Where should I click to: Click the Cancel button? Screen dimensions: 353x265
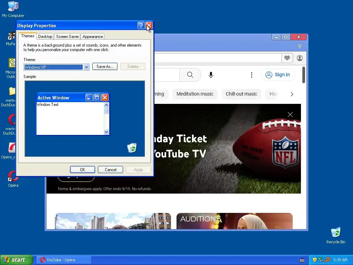pyautogui.click(x=111, y=170)
